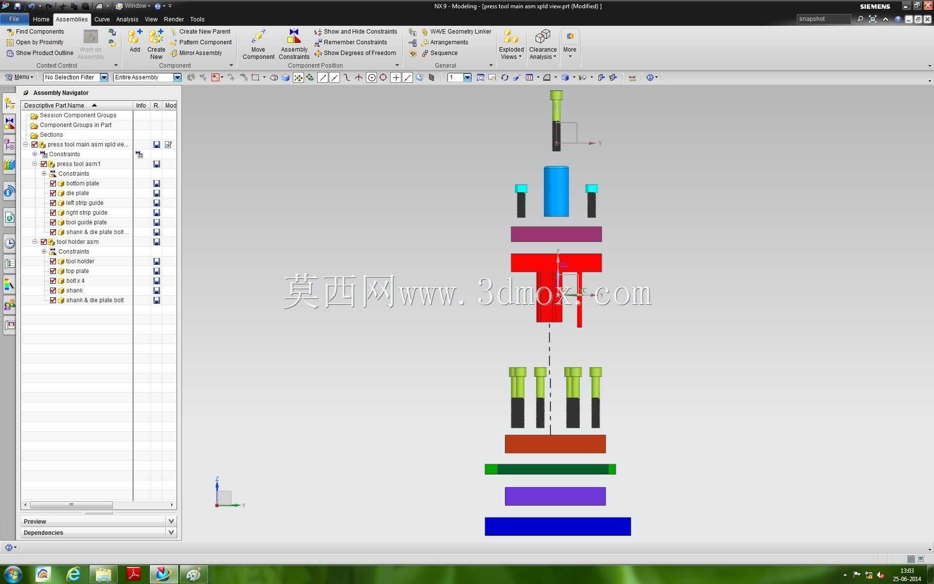The image size is (934, 584).
Task: Hide the top plate component
Action: [53, 271]
